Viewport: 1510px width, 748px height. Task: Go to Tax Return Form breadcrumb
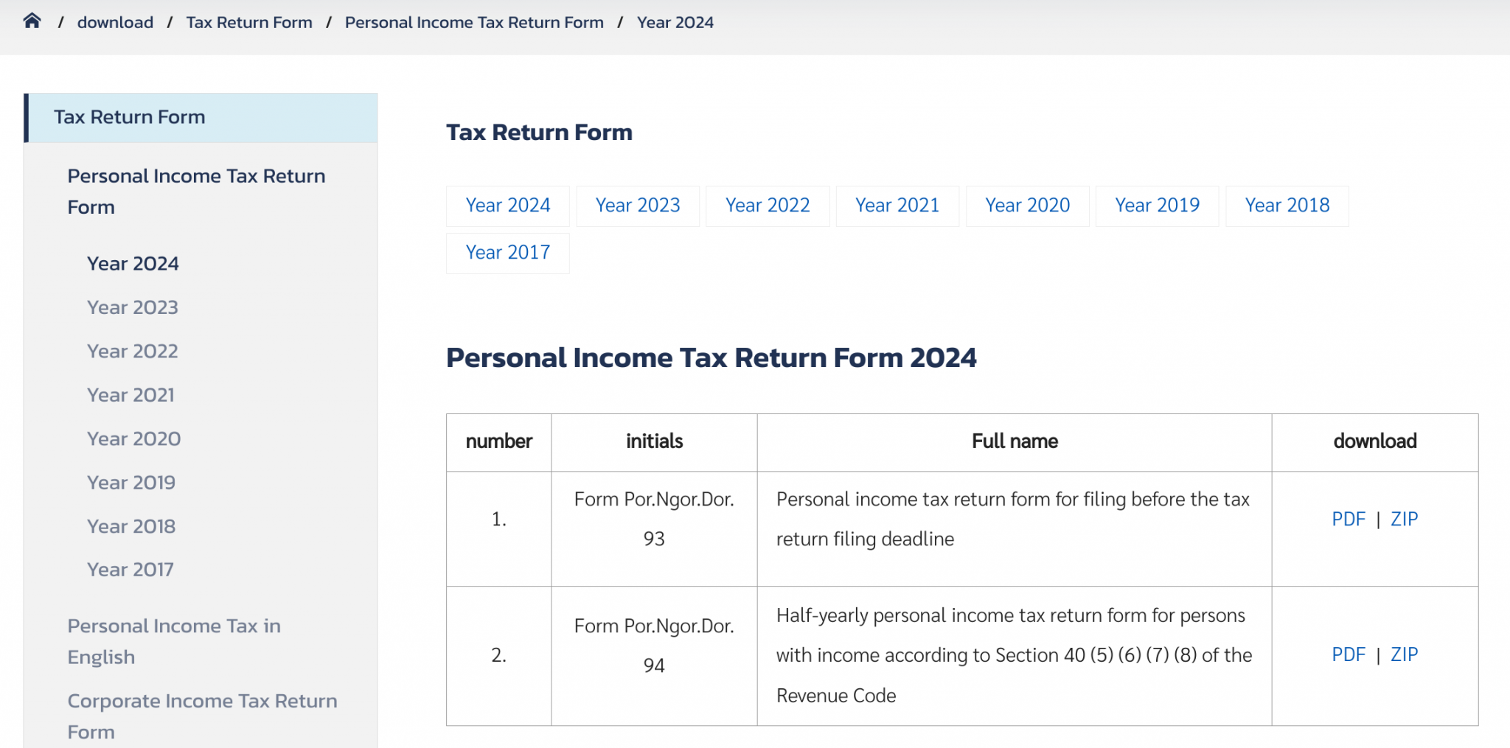[249, 23]
